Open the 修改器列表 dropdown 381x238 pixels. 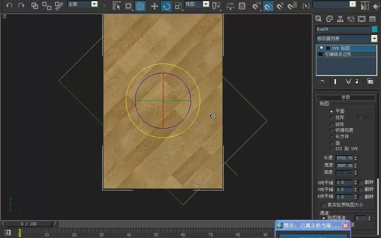coord(374,38)
